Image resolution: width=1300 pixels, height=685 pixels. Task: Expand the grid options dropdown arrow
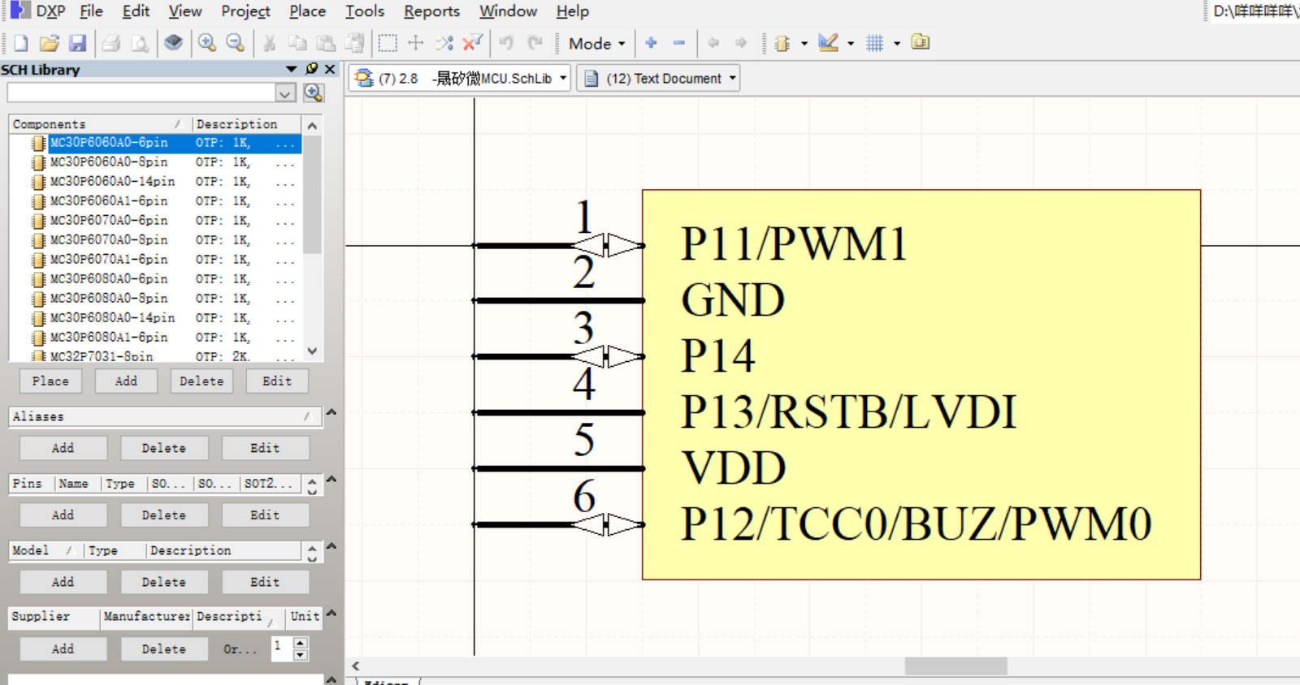pyautogui.click(x=897, y=44)
